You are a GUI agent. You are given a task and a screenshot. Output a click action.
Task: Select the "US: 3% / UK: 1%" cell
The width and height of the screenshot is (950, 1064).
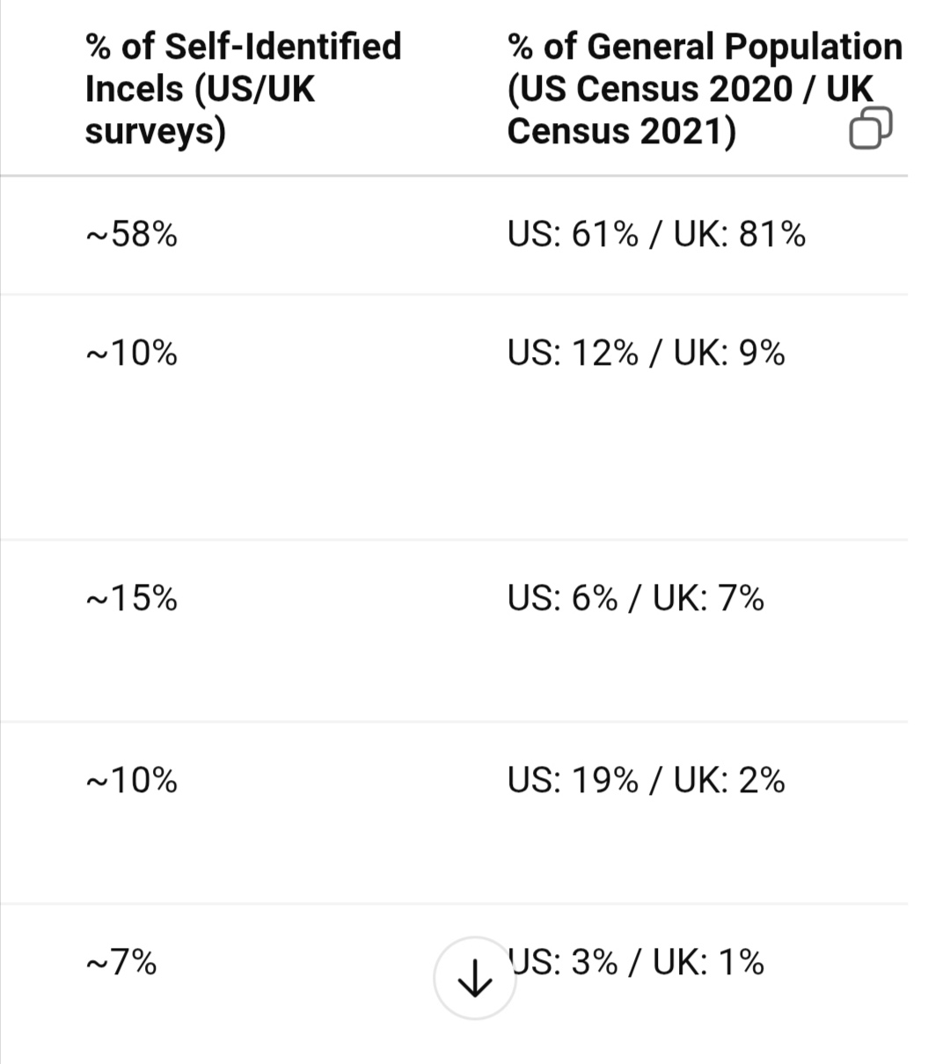(635, 963)
